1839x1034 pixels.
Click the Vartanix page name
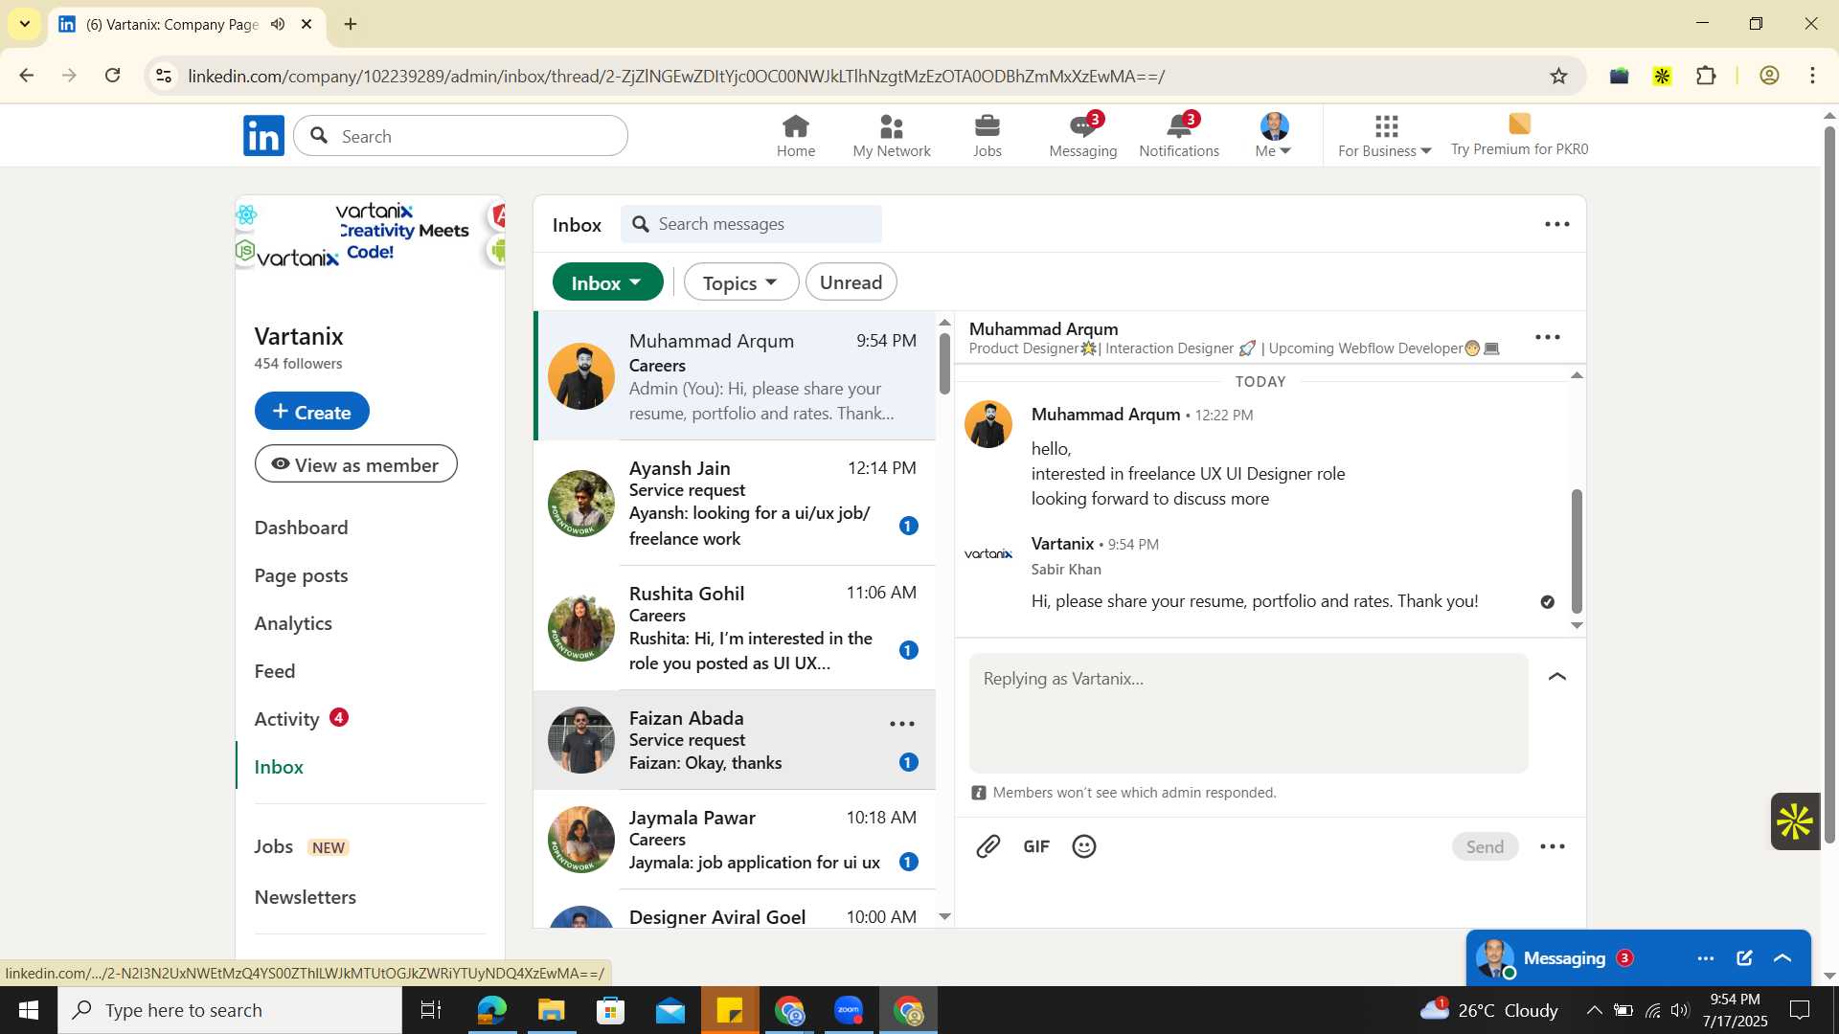tap(299, 336)
